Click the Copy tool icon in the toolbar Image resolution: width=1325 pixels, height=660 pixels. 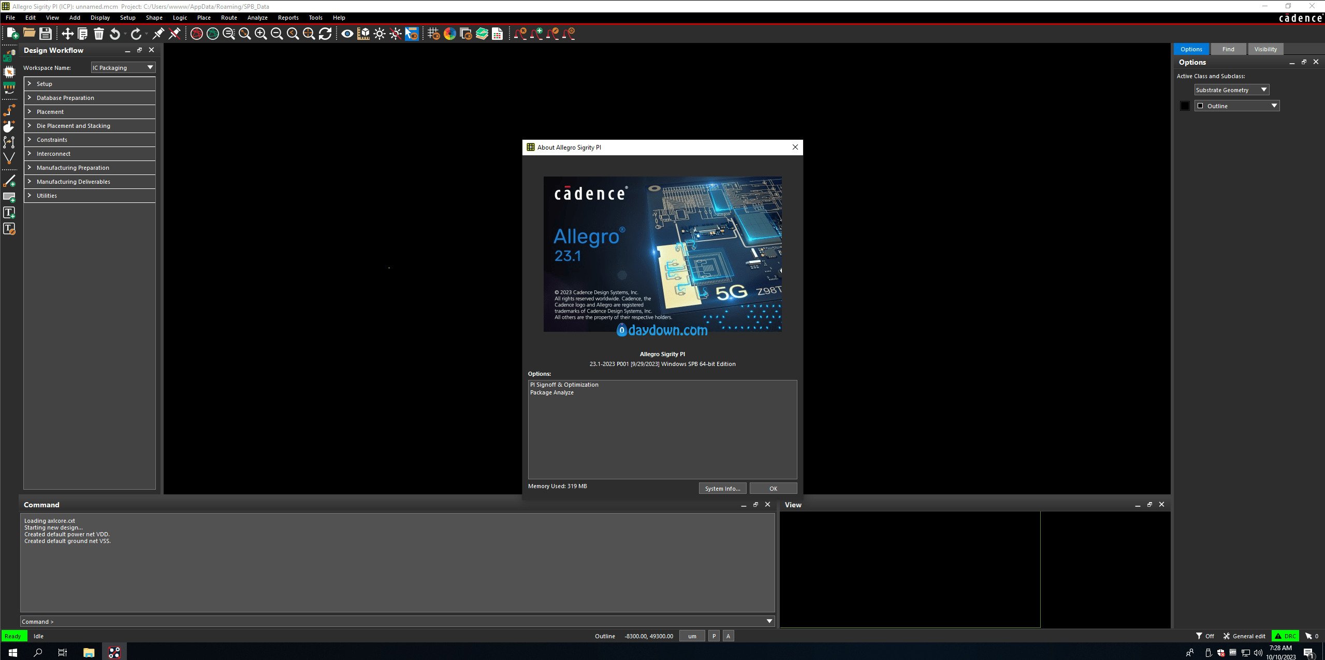coord(83,34)
